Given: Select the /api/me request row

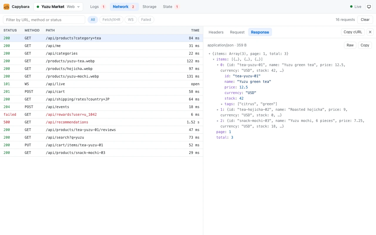Looking at the screenshot, I should click(101, 46).
